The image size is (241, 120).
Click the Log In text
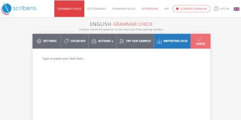tap(224, 9)
